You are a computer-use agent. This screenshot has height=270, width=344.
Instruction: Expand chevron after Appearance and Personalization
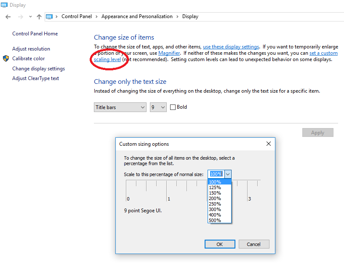click(177, 17)
